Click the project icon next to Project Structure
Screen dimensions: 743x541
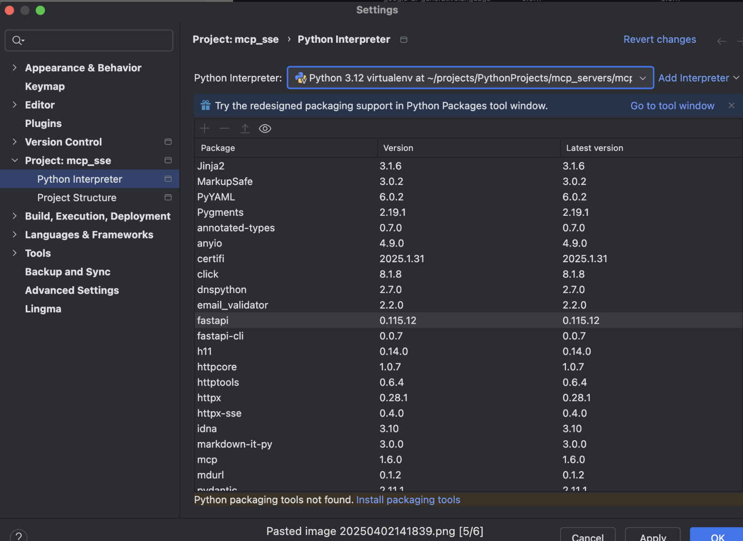tap(168, 197)
